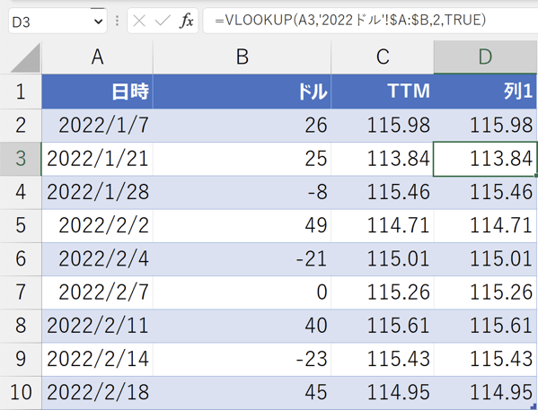Viewport: 538px width, 410px height.
Task: Click the VLOOKUP formula text in formula bar
Action: click(x=350, y=21)
